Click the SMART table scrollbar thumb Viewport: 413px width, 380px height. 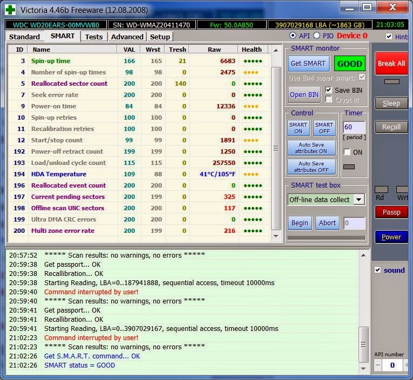[x=276, y=148]
